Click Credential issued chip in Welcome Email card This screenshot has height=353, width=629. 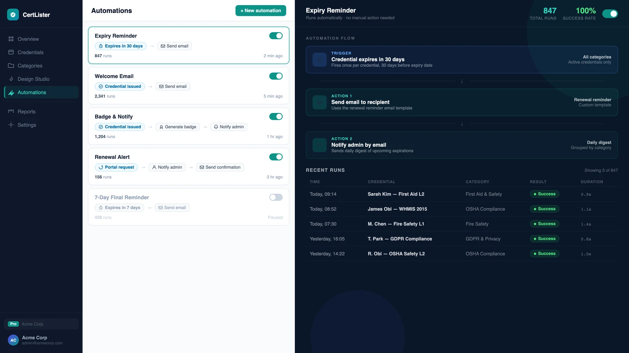point(120,86)
